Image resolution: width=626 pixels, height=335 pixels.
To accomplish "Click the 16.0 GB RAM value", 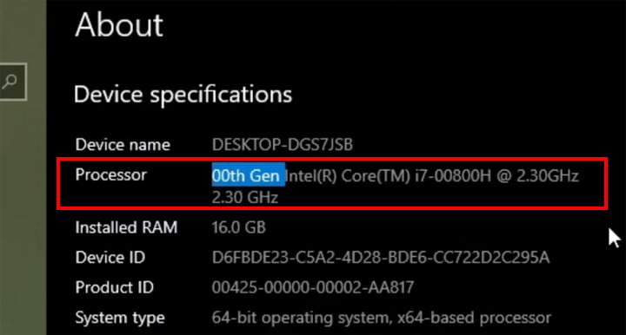I will (x=238, y=227).
